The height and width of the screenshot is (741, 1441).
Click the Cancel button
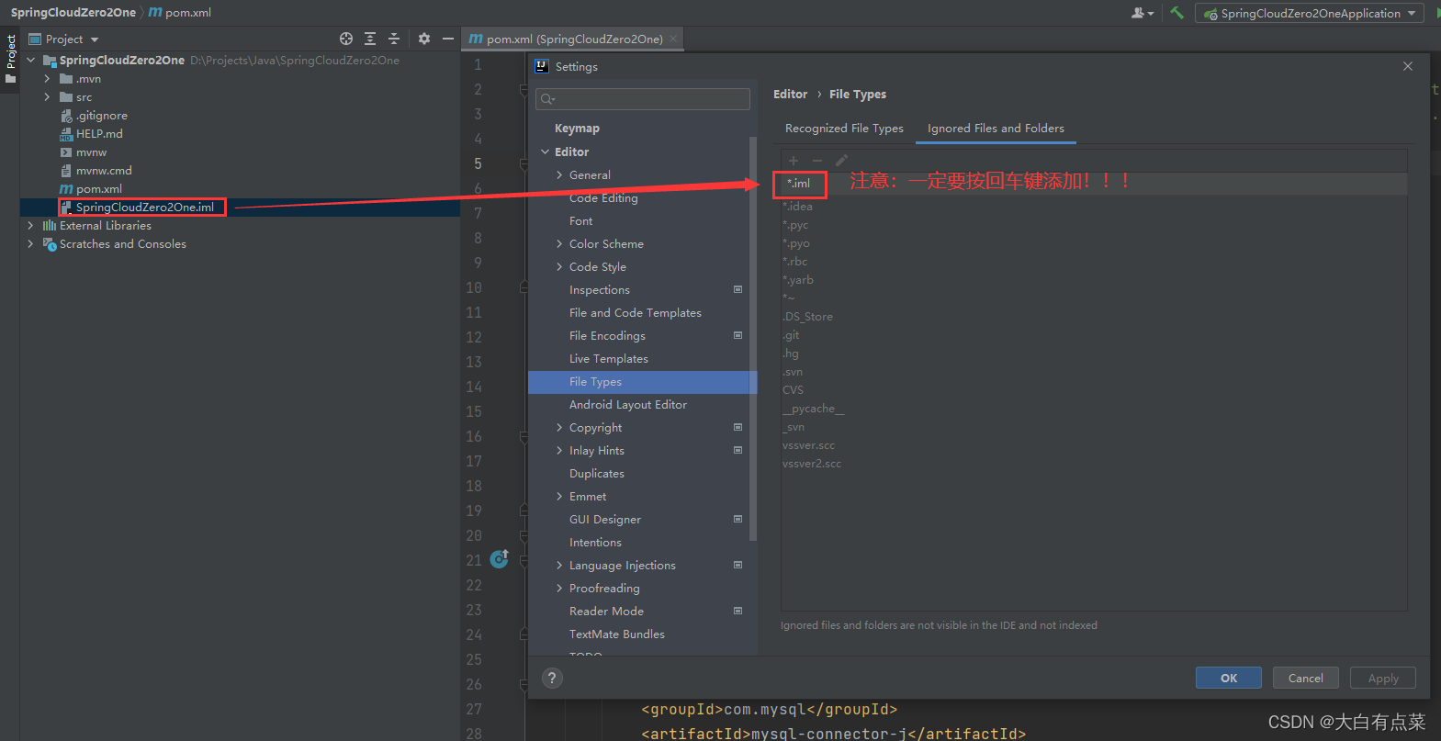click(x=1305, y=678)
